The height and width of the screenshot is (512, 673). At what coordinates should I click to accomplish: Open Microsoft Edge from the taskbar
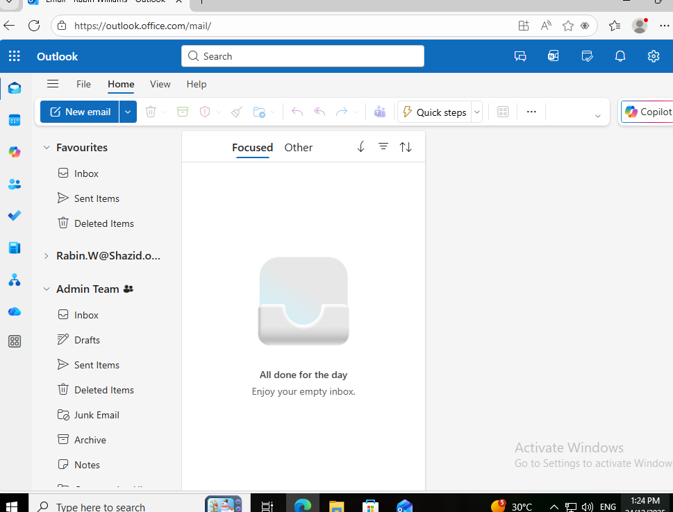[x=303, y=505]
